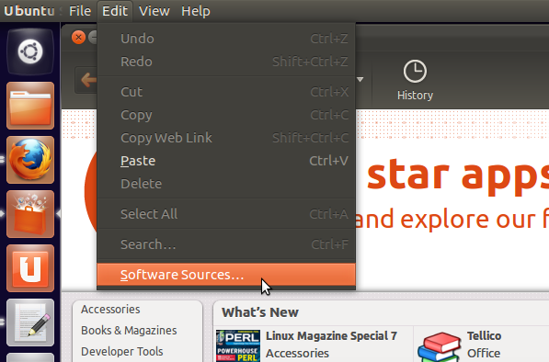Open Linux Magazine Perl cover thumbnail
This screenshot has width=549, height=362.
(238, 345)
